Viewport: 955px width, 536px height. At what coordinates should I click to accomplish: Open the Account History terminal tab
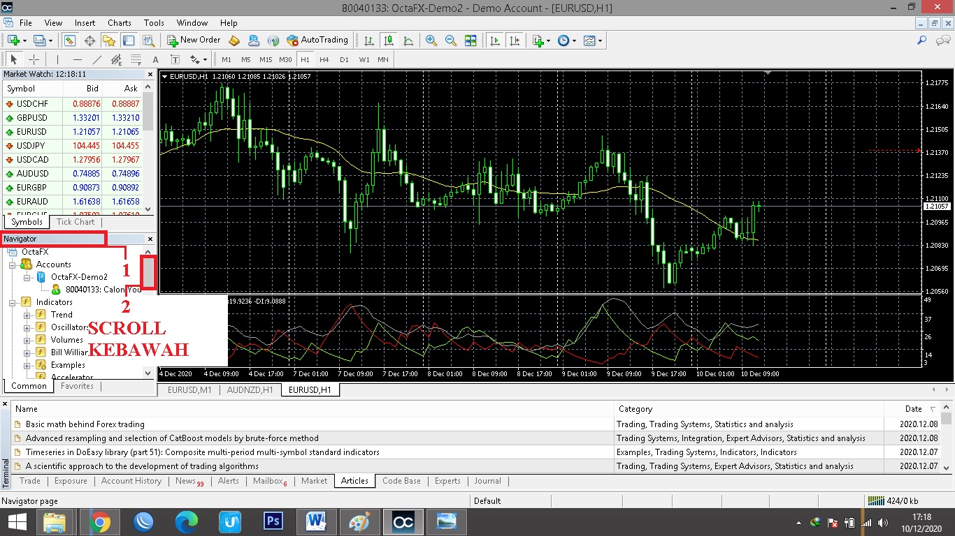[x=131, y=481]
